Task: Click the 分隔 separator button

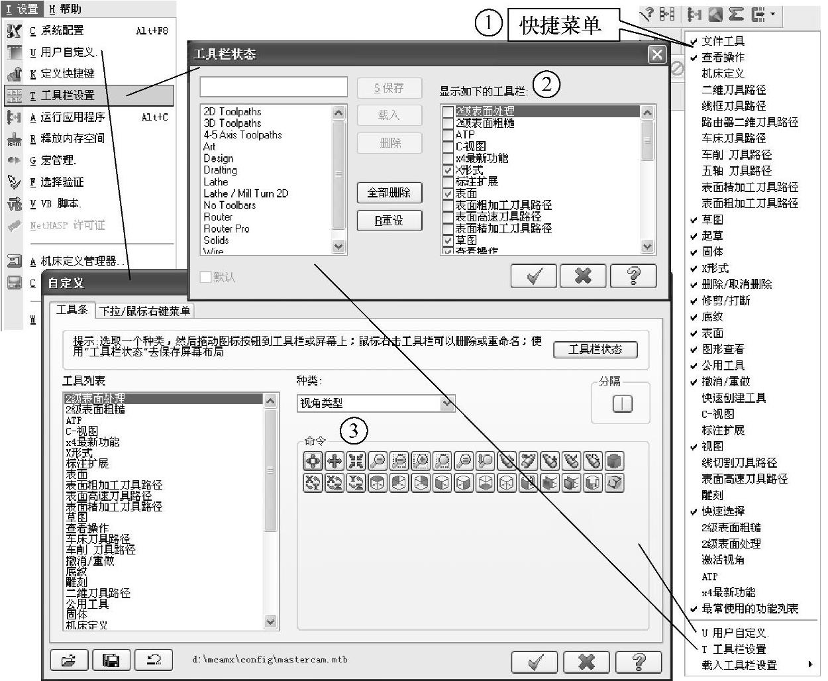Action: point(622,403)
